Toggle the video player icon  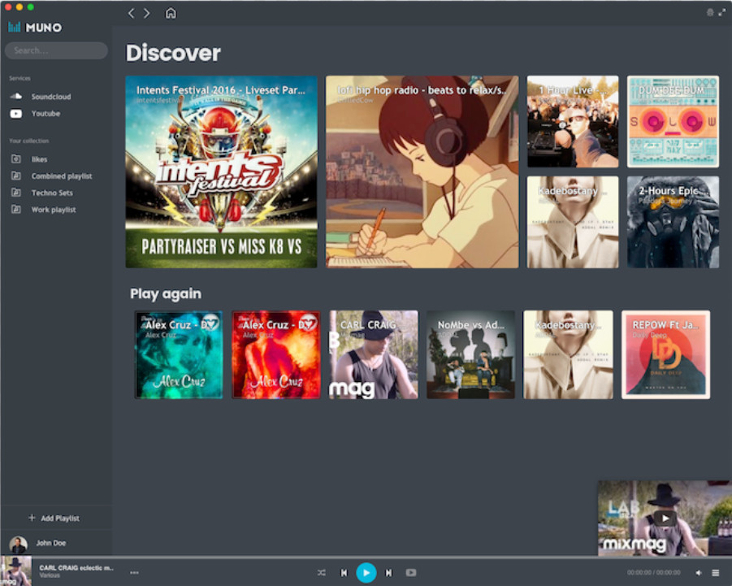click(x=411, y=572)
